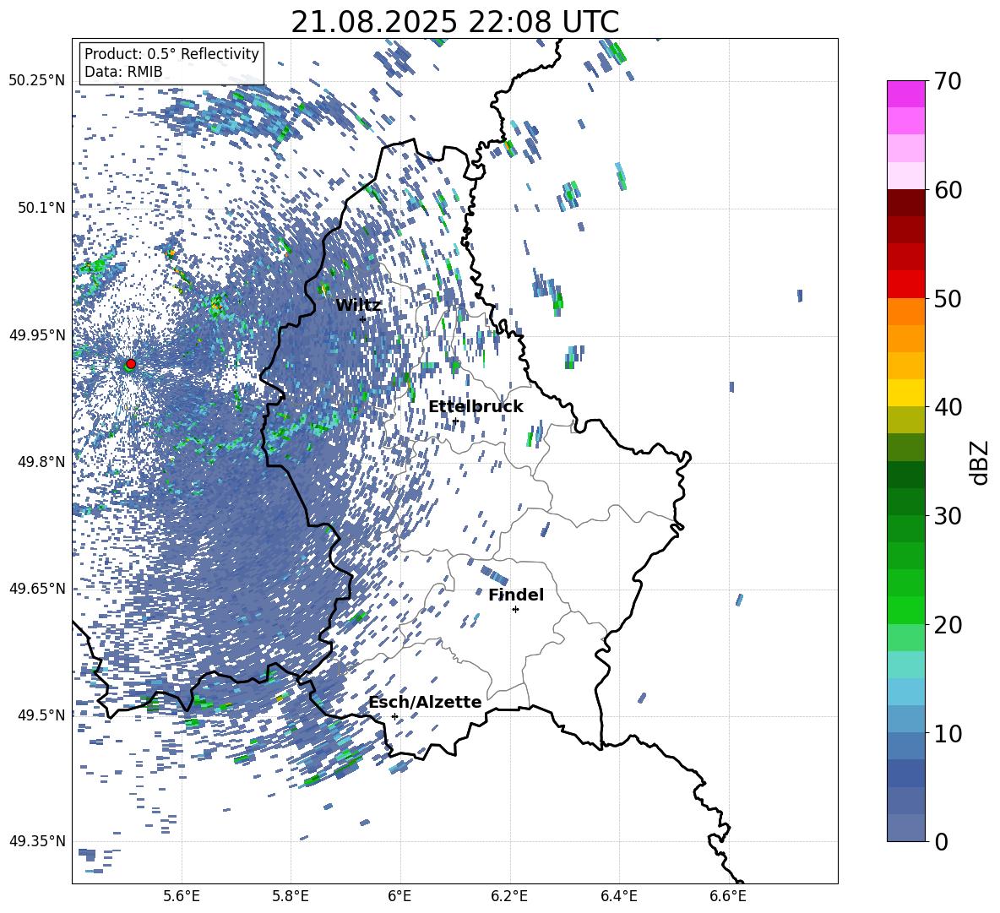Click the Esch/Alzette station cross marker
Image resolution: width=1000 pixels, height=913 pixels.
[x=394, y=716]
